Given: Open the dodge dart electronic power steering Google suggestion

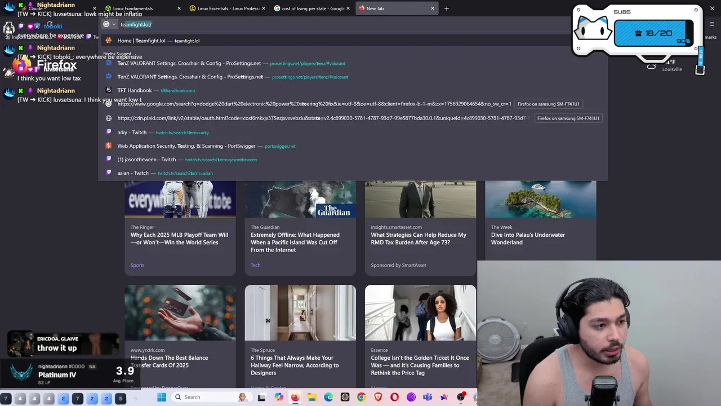Looking at the screenshot, I should point(353,104).
